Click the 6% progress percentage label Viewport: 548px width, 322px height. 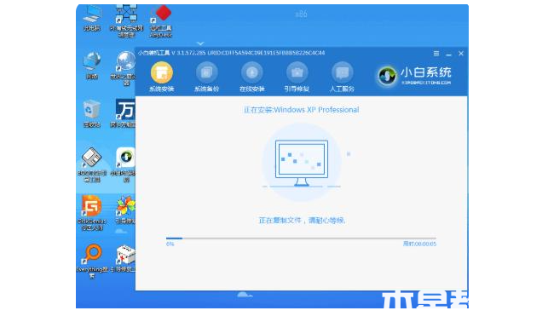[x=170, y=244]
